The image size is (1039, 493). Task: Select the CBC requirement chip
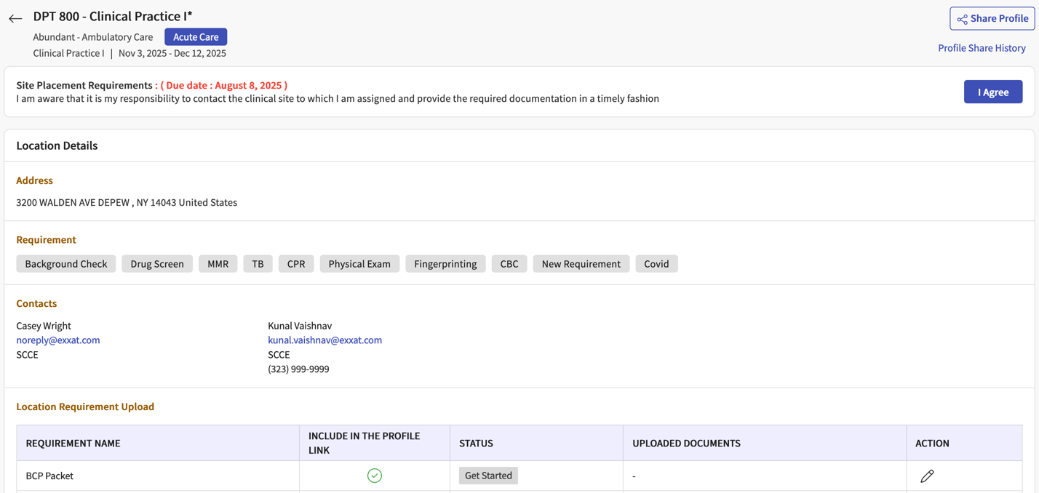pos(509,263)
